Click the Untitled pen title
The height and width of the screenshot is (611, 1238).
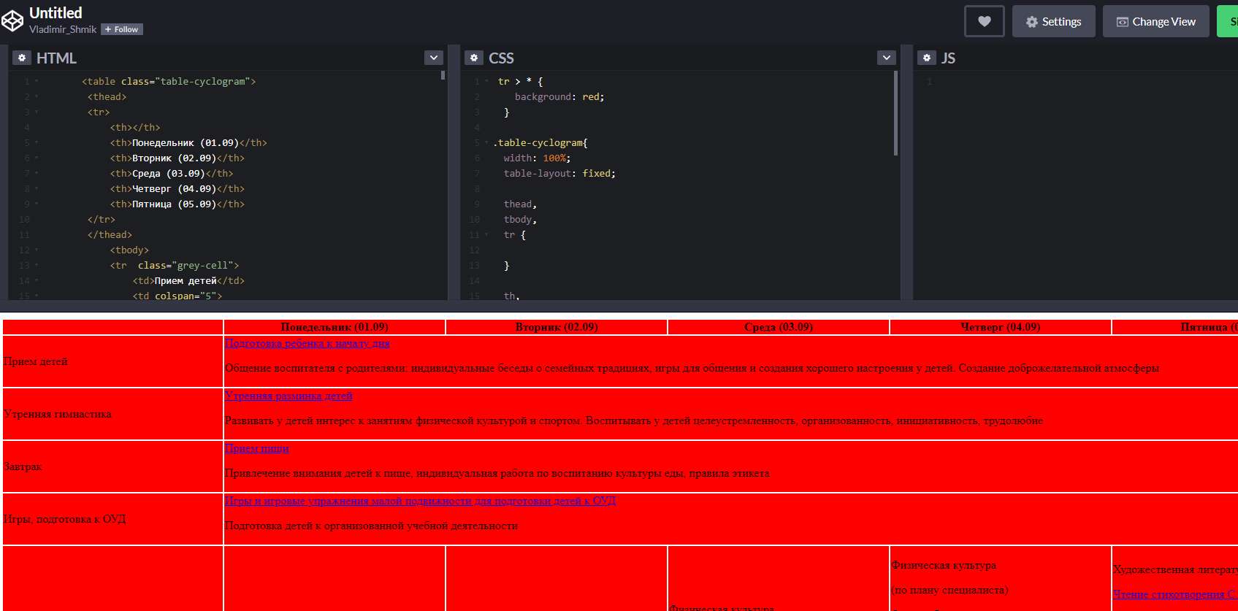(56, 12)
